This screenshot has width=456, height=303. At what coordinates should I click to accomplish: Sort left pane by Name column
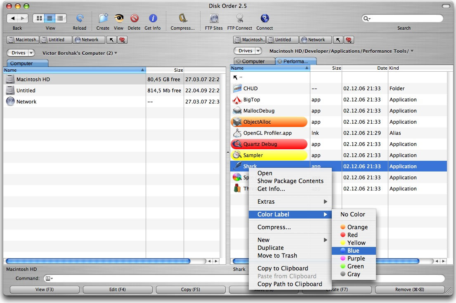[x=74, y=70]
